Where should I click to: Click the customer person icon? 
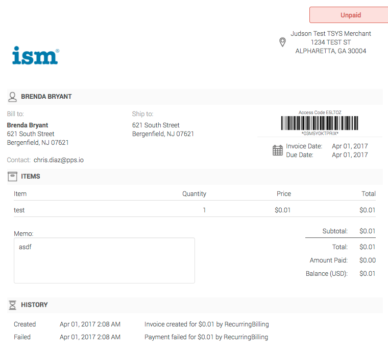(13, 97)
